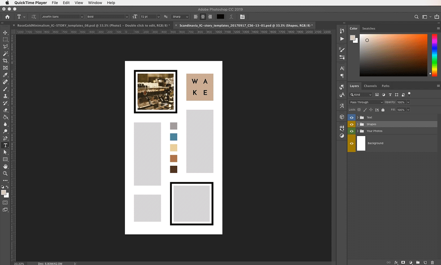Toggle visibility of the Text layer group
This screenshot has height=265, width=441.
(352, 117)
